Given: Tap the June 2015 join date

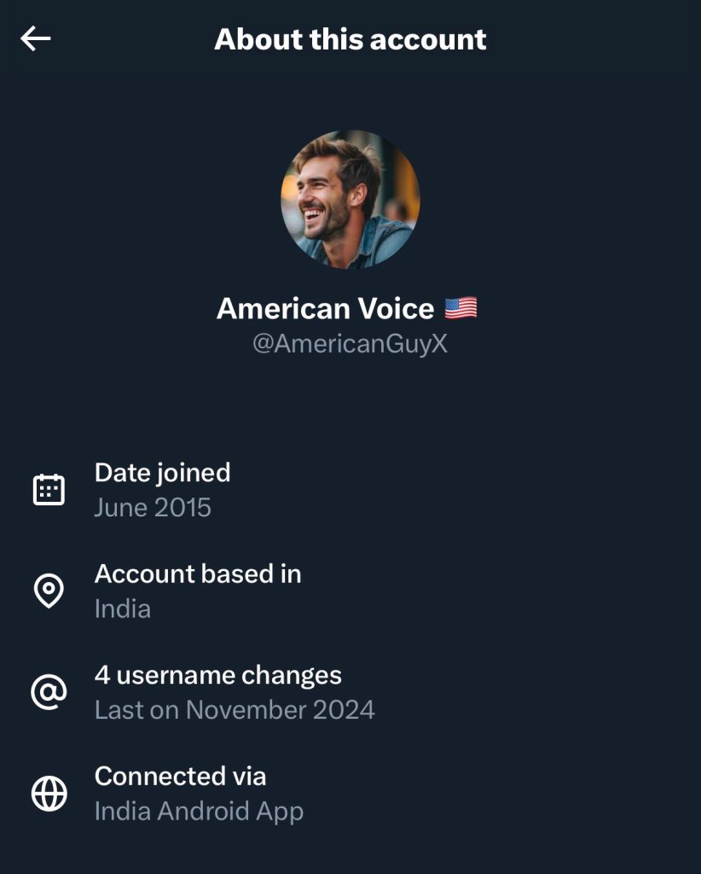Looking at the screenshot, I should [x=153, y=508].
